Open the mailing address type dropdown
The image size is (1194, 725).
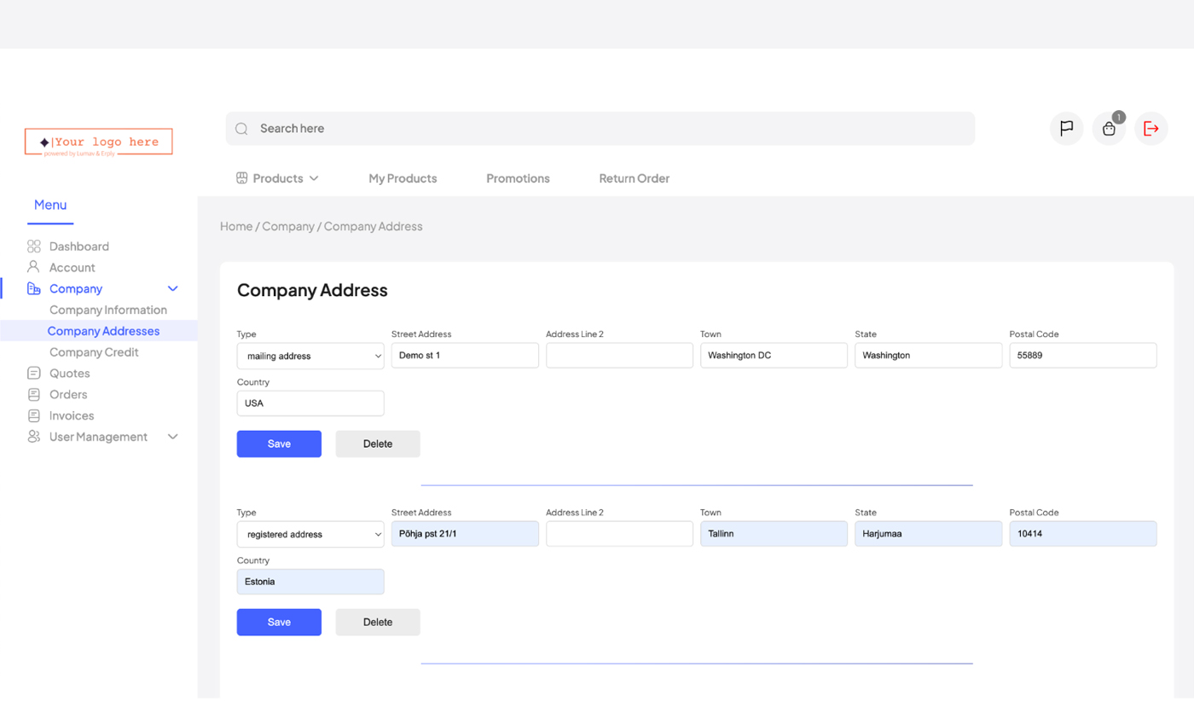310,356
